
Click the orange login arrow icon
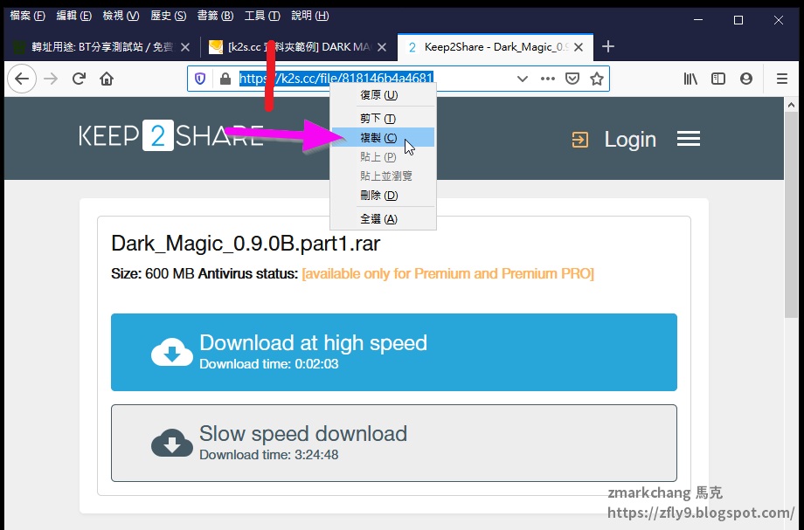coord(580,140)
